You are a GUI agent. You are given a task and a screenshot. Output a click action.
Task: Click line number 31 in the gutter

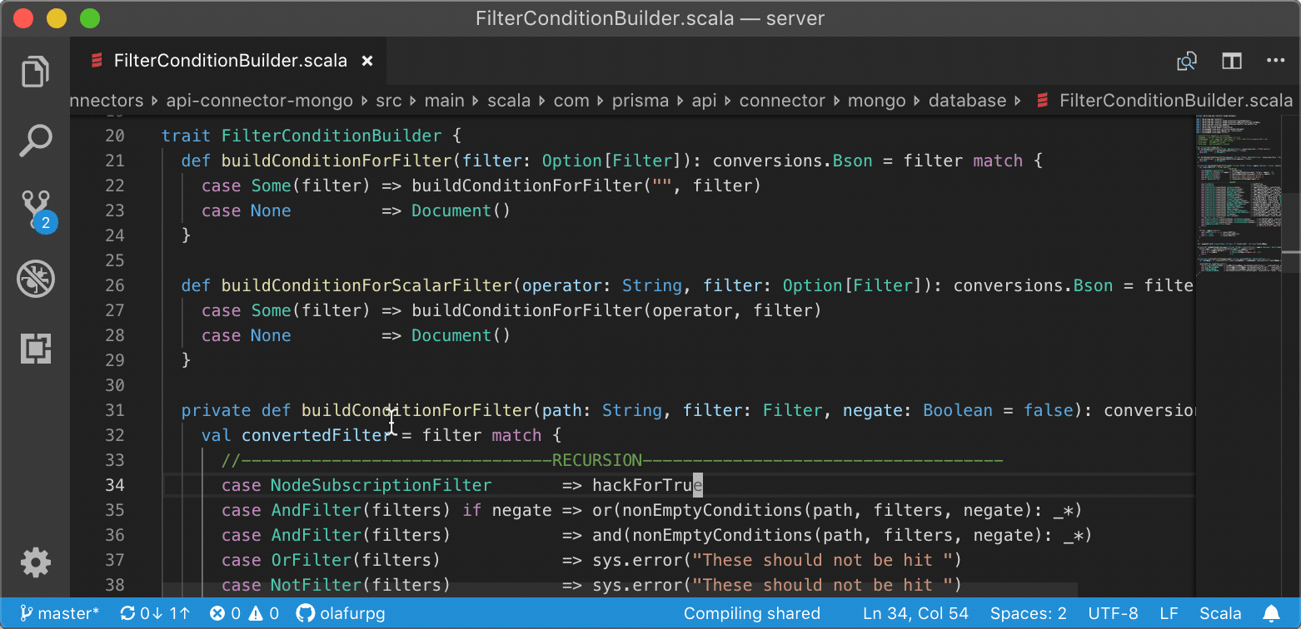pos(114,410)
